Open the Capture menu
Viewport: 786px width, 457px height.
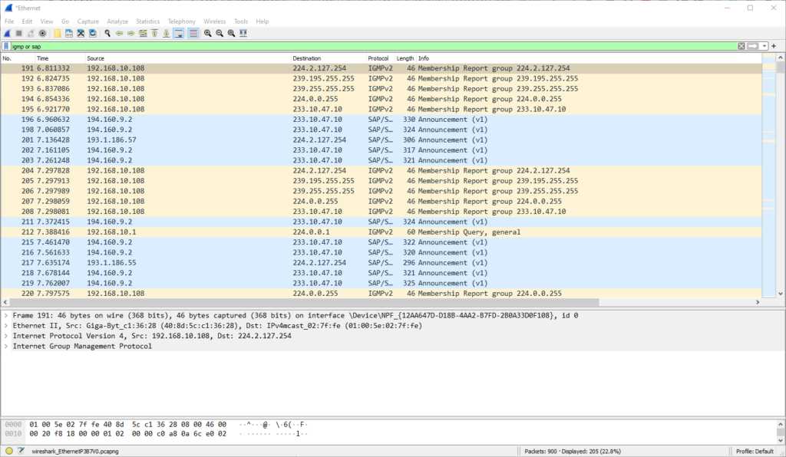coord(88,21)
